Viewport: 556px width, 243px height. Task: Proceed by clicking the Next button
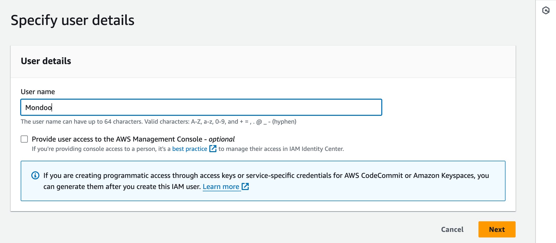point(497,229)
